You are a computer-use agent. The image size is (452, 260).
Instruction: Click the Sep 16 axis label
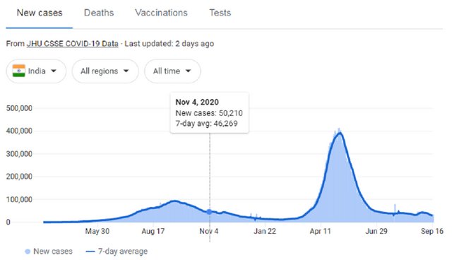[x=432, y=231]
